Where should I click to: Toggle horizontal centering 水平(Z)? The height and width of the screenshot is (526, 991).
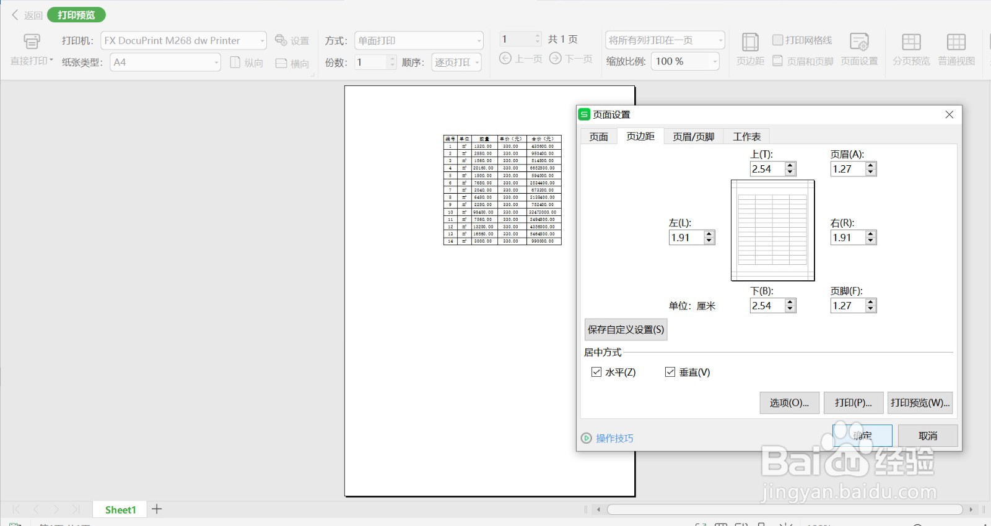[596, 372]
